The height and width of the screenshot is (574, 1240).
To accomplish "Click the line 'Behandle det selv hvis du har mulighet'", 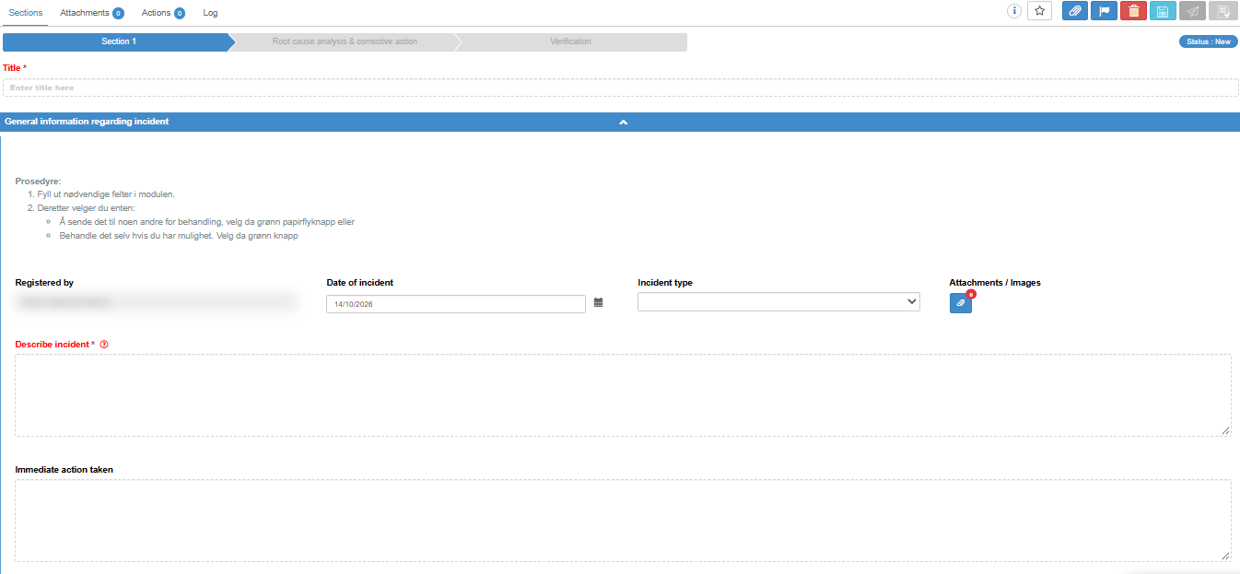I will click(x=178, y=236).
